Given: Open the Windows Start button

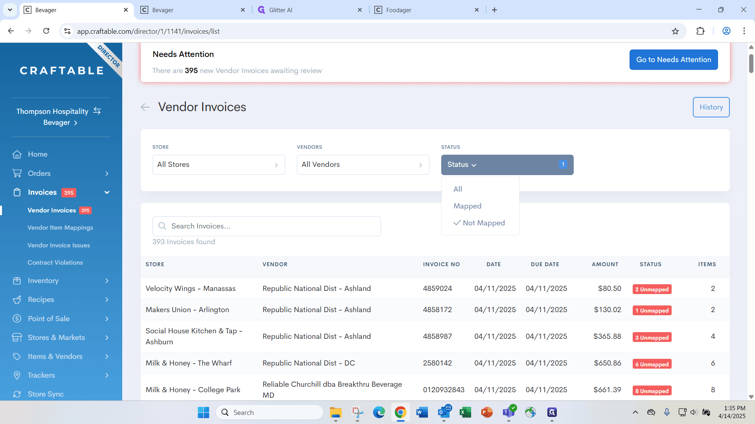Looking at the screenshot, I should tap(203, 412).
